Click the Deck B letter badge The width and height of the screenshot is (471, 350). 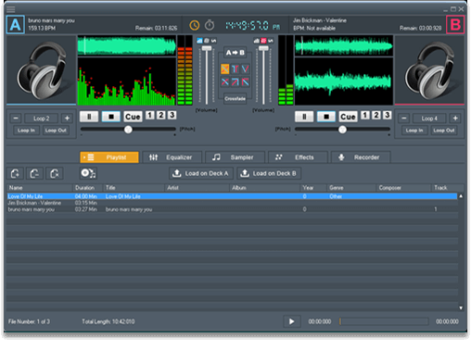pos(455,25)
